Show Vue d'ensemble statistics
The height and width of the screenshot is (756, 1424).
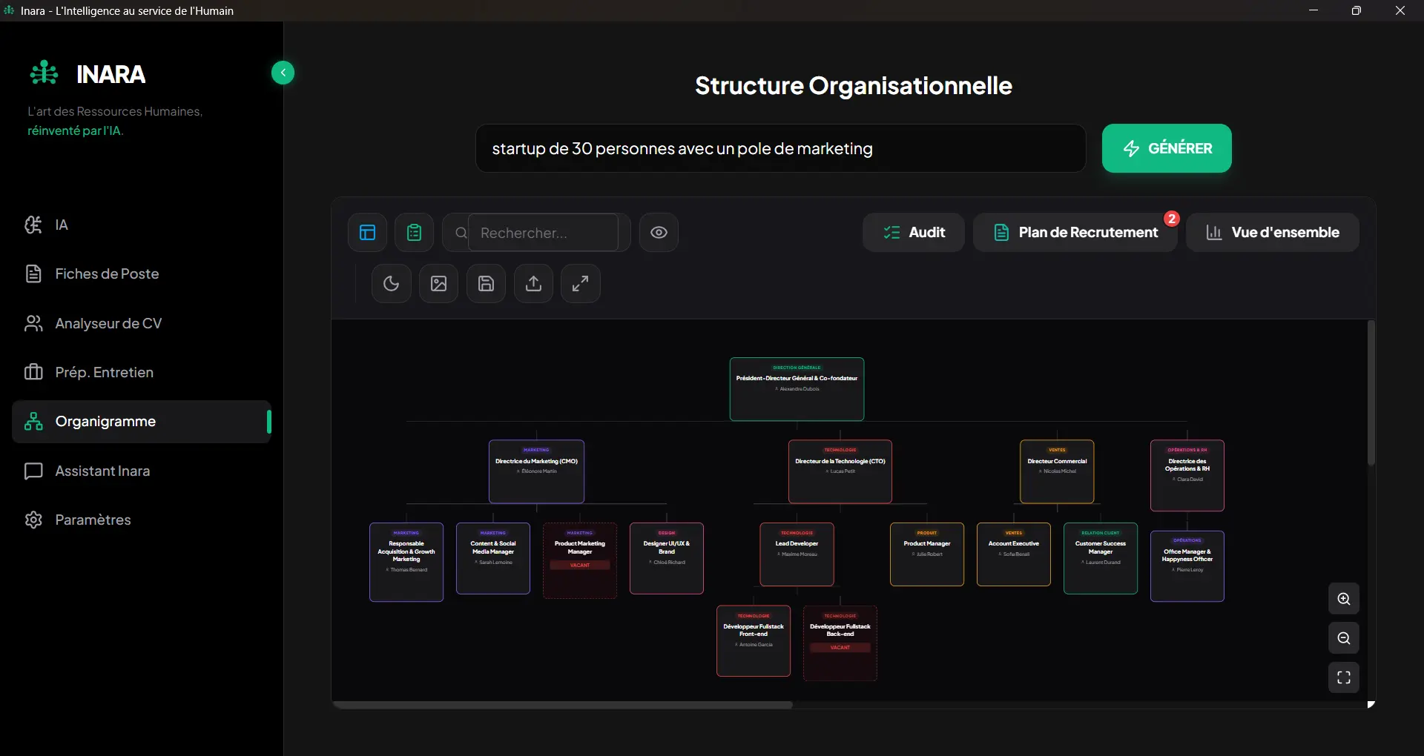[x=1273, y=233]
